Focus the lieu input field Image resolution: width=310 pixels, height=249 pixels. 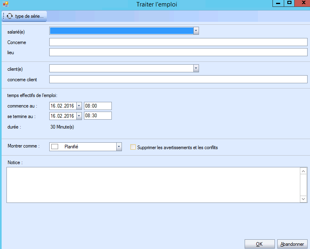tap(178, 52)
